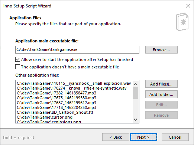194x145 pixels.
Task: Click the Add file(s)... button
Action: click(x=161, y=84)
